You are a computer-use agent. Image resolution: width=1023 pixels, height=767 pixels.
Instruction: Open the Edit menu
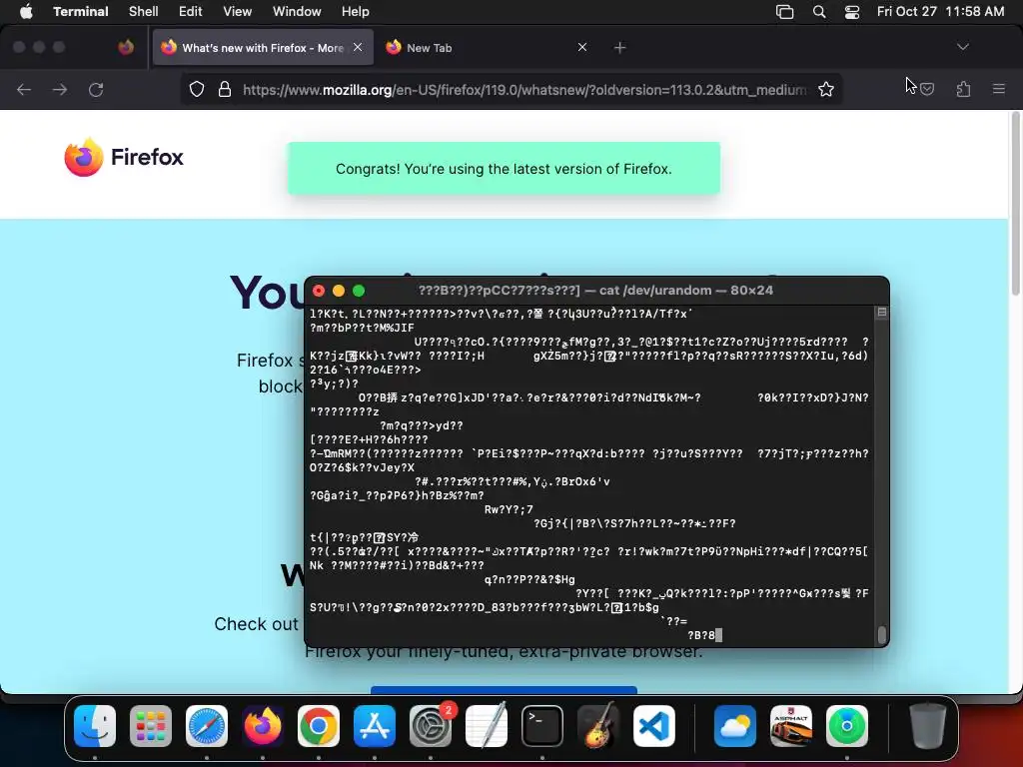click(190, 11)
